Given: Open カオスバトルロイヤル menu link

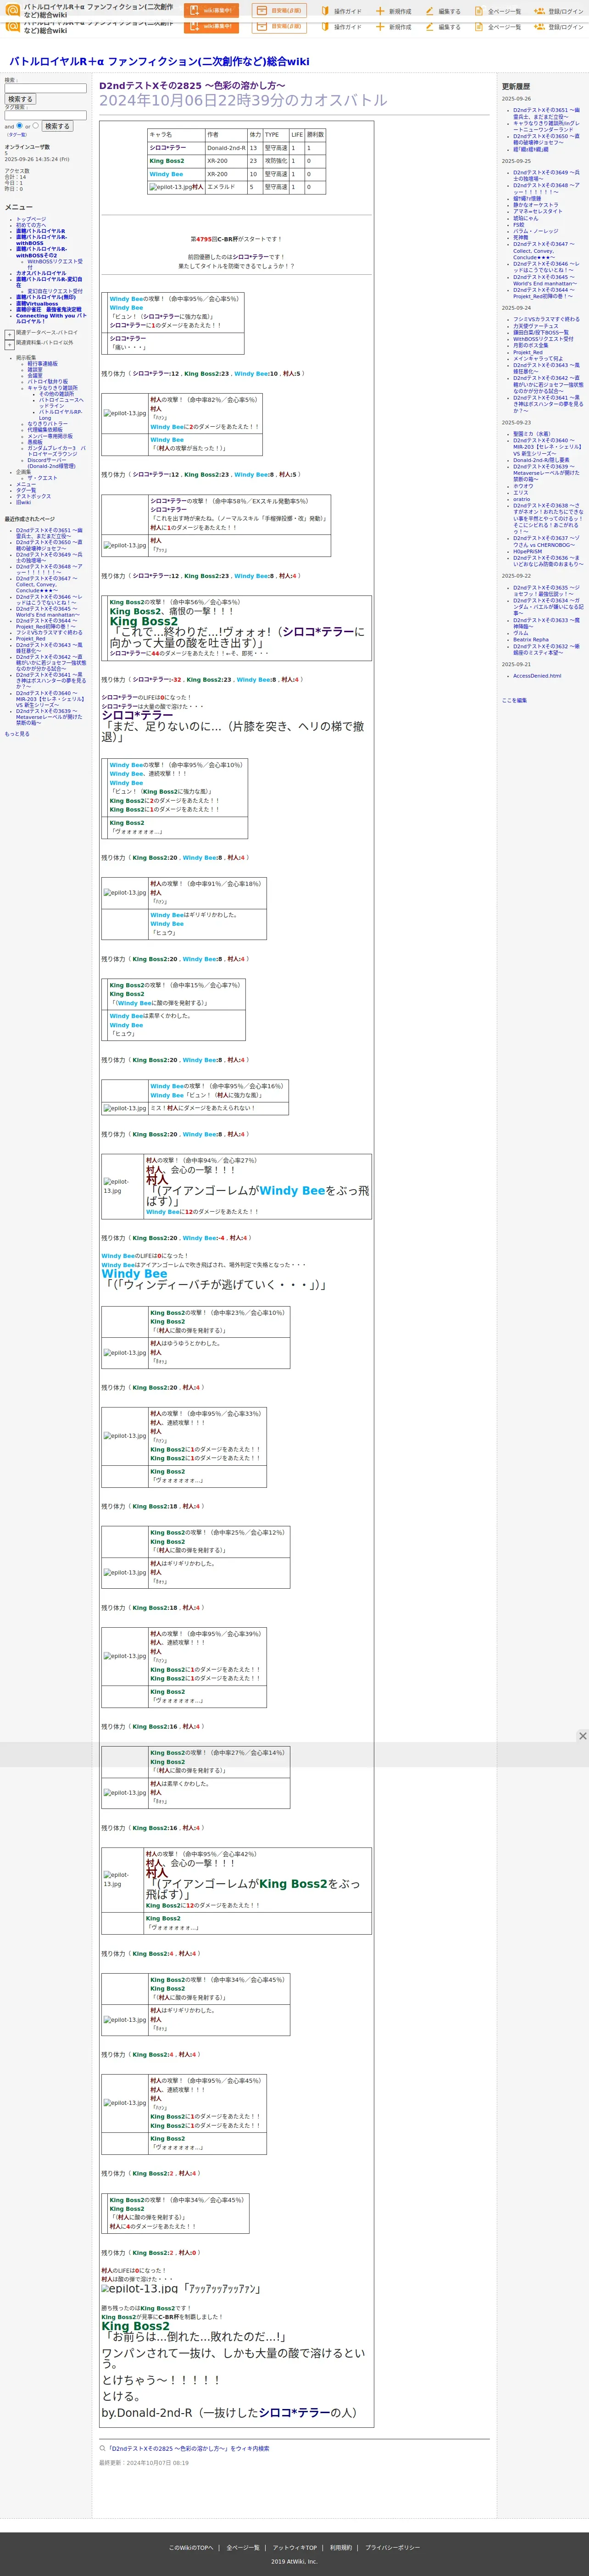Looking at the screenshot, I should 41,273.
